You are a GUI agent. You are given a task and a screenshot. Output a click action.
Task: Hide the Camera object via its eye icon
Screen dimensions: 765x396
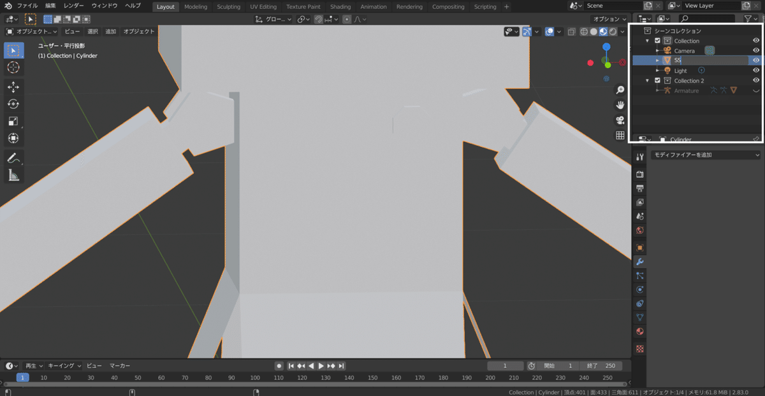pos(756,50)
